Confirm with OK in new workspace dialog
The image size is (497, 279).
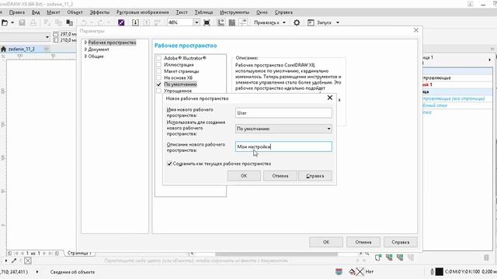click(244, 176)
